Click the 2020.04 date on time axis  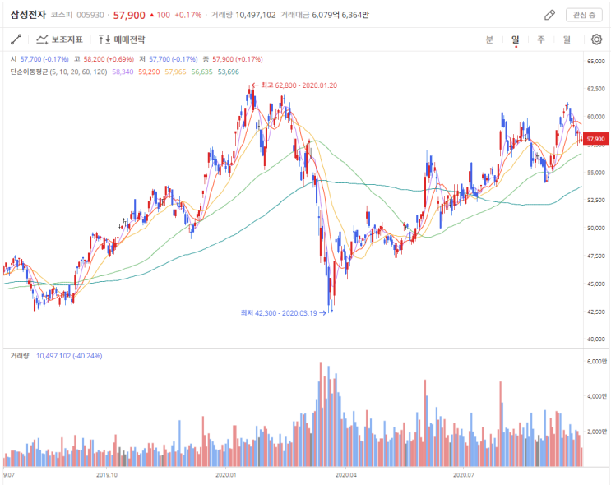point(345,475)
